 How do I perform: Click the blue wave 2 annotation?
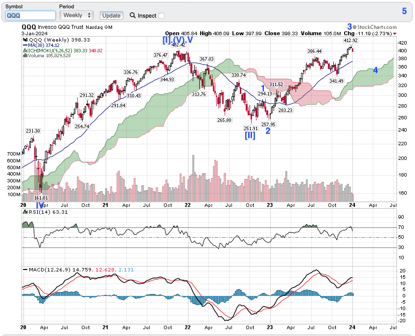(x=268, y=131)
